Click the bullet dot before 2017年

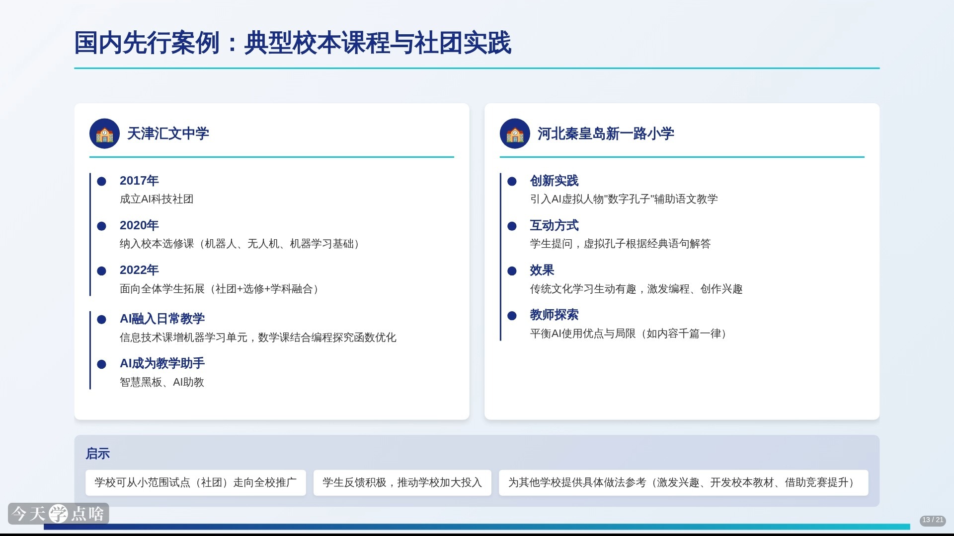[x=101, y=182]
